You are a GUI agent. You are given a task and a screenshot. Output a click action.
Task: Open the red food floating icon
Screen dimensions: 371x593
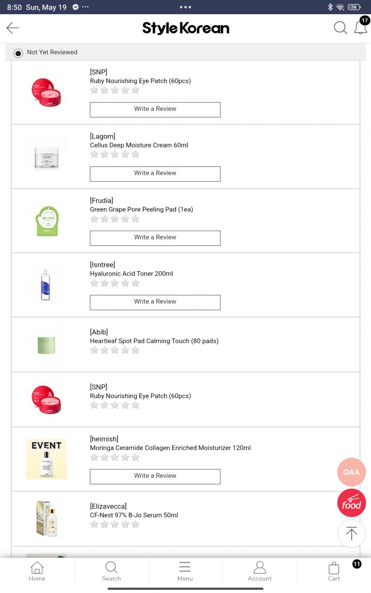[351, 503]
